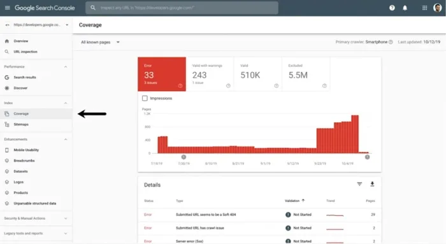
Task: Click Primary crawler Smartphone help icon
Action: click(x=391, y=42)
